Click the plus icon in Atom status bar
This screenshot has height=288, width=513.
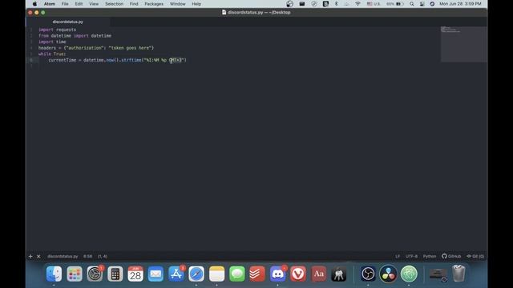[30, 256]
